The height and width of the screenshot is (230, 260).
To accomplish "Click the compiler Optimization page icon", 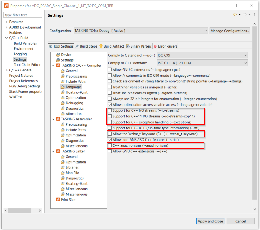I will 62,98.
